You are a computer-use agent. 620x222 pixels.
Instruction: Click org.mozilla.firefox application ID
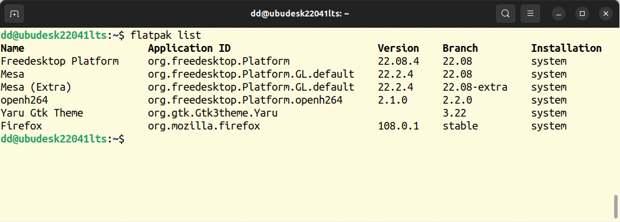(204, 126)
